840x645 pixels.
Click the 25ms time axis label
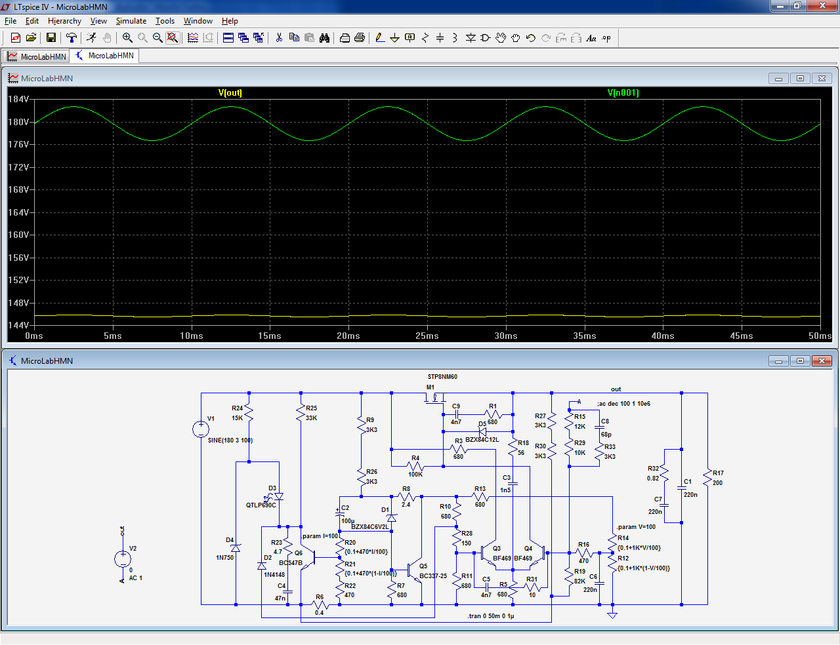(x=427, y=336)
